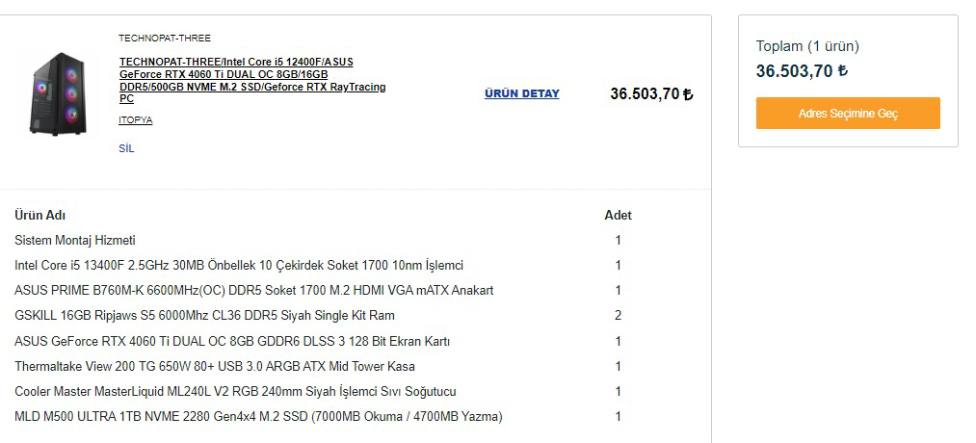Open the ITOPYA seller link
The width and height of the screenshot is (976, 443).
click(136, 120)
